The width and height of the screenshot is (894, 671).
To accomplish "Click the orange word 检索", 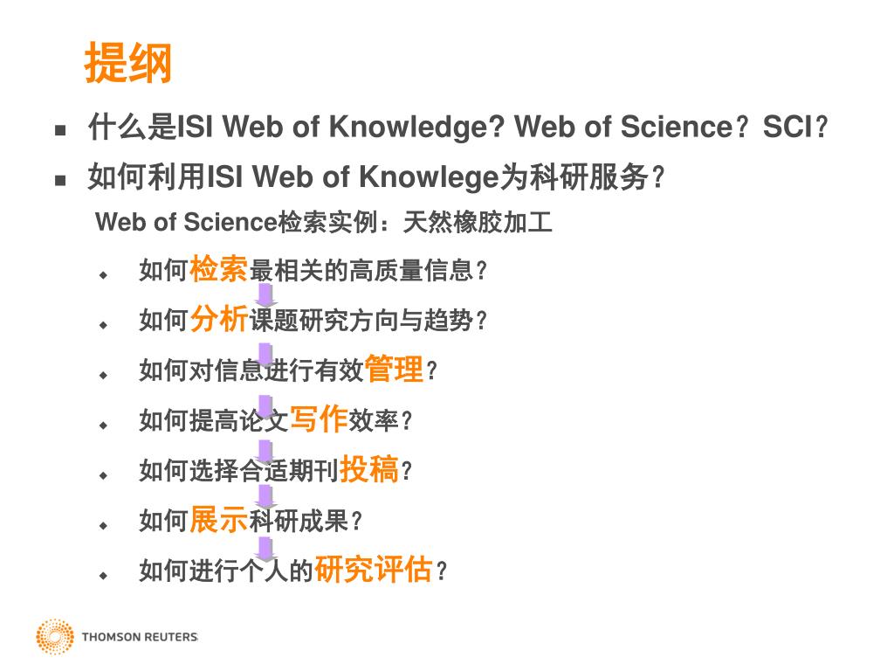I will coord(219,268).
